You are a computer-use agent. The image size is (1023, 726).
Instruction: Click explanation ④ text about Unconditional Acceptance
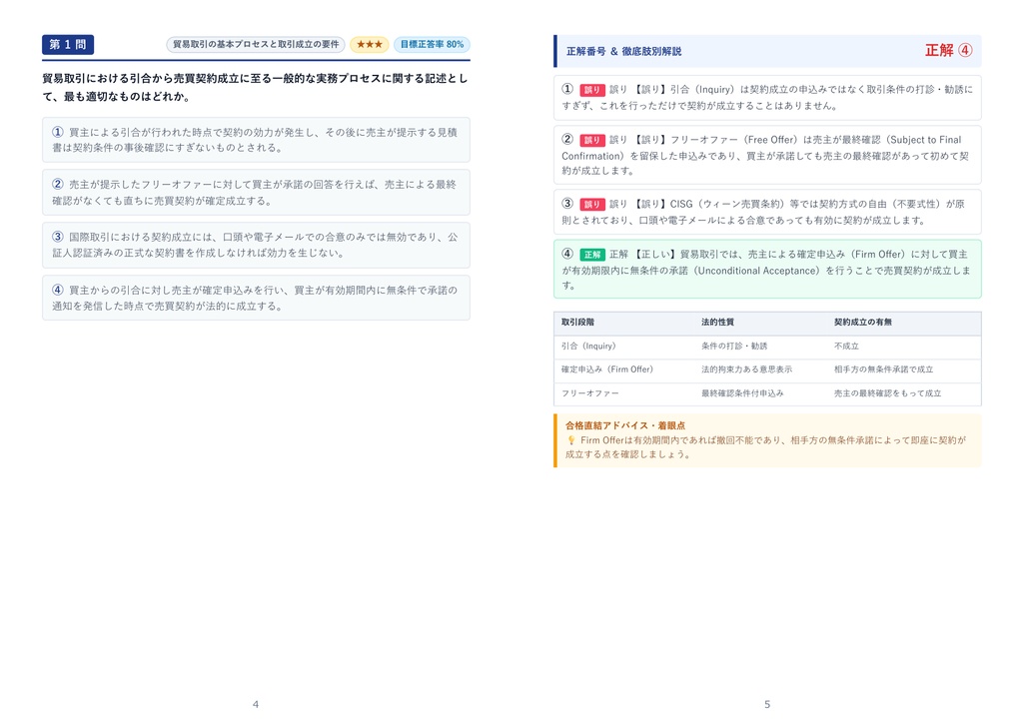coord(767,270)
